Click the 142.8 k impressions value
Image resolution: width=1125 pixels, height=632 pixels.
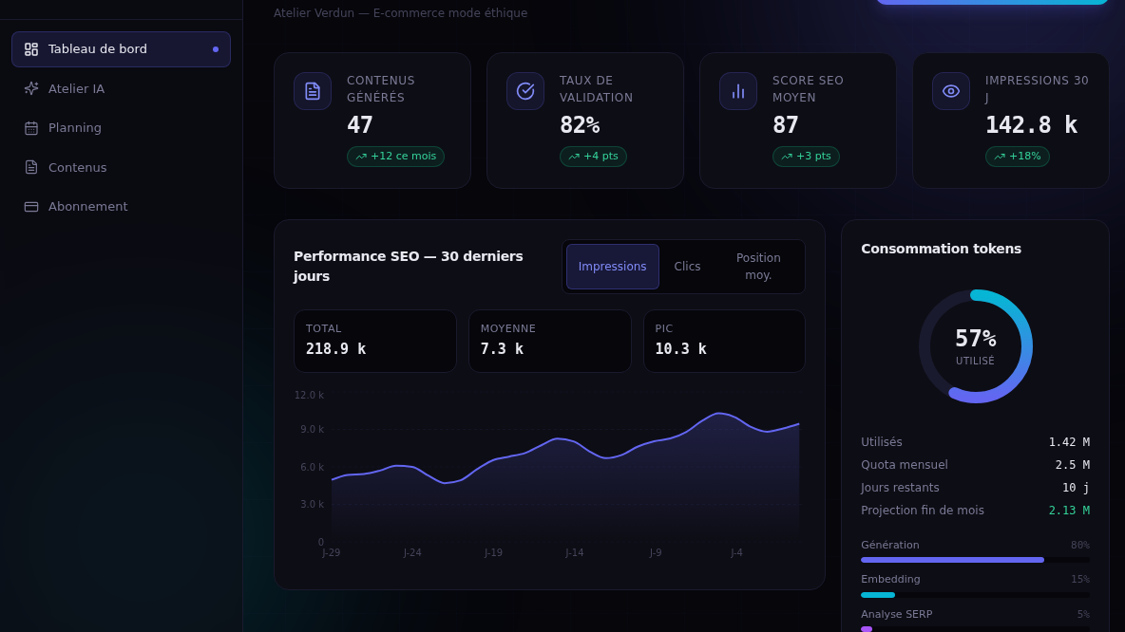[1031, 125]
